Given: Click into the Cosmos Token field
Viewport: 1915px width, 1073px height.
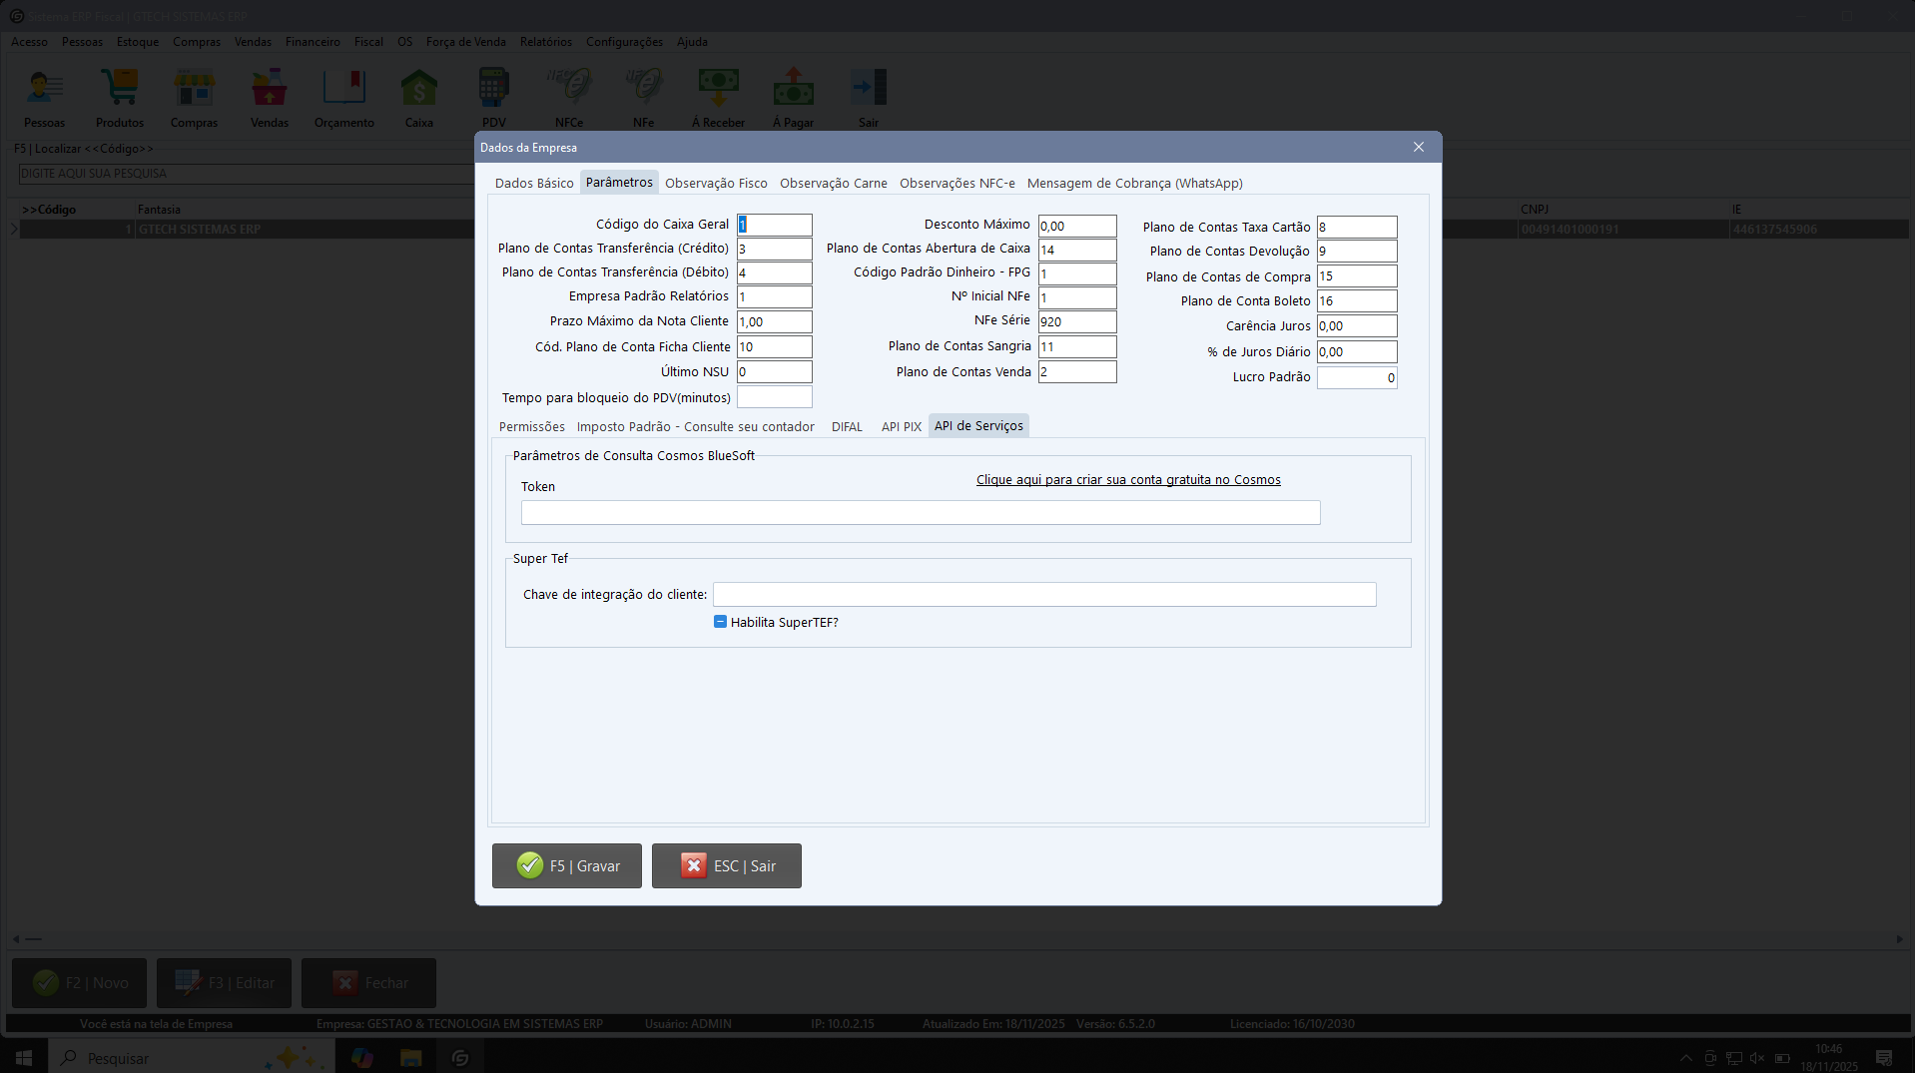Looking at the screenshot, I should [920, 513].
